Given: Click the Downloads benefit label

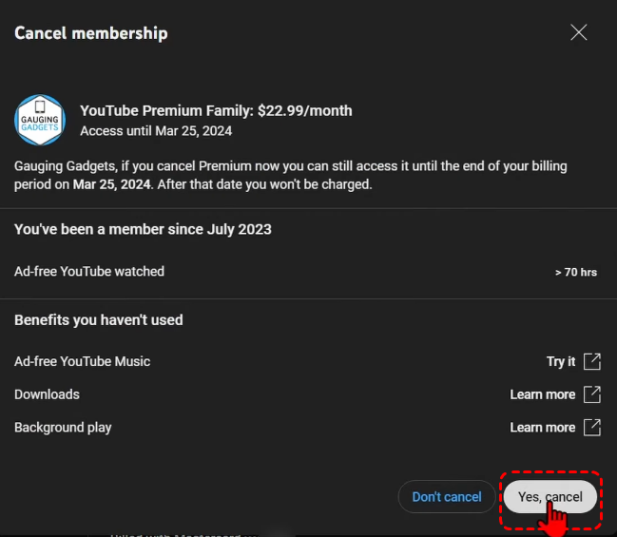Looking at the screenshot, I should tap(47, 394).
